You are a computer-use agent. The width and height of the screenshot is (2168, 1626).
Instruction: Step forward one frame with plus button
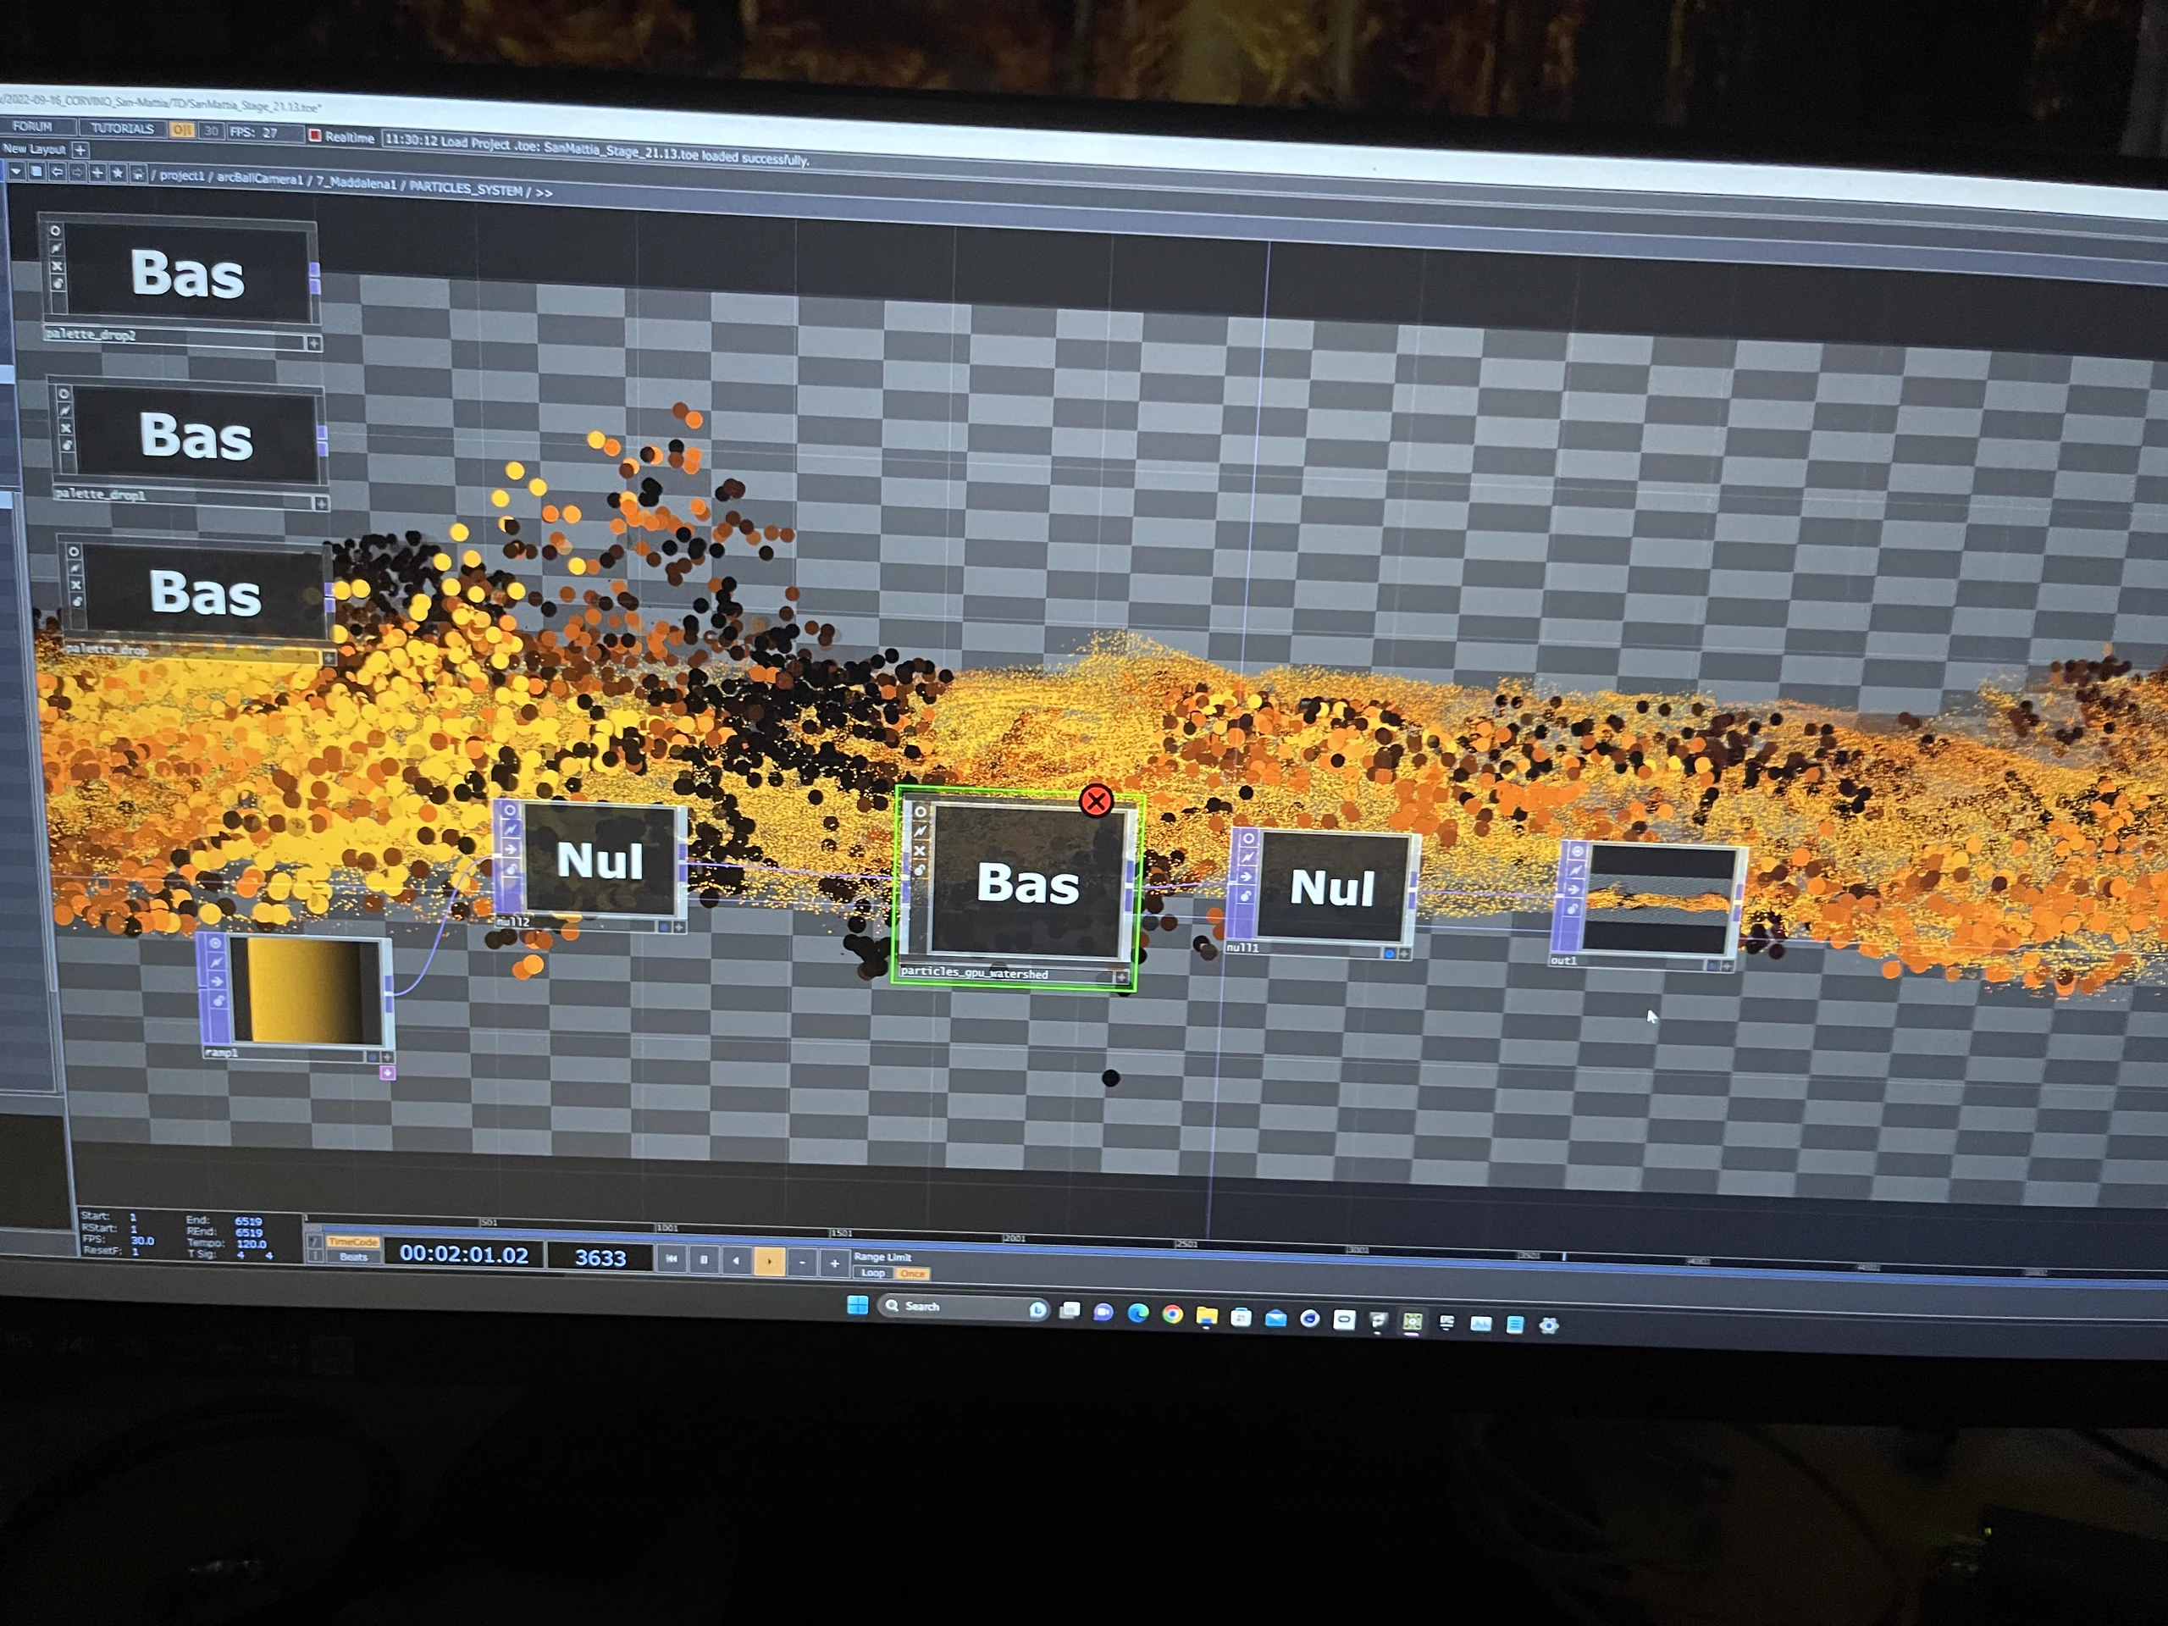(x=834, y=1264)
